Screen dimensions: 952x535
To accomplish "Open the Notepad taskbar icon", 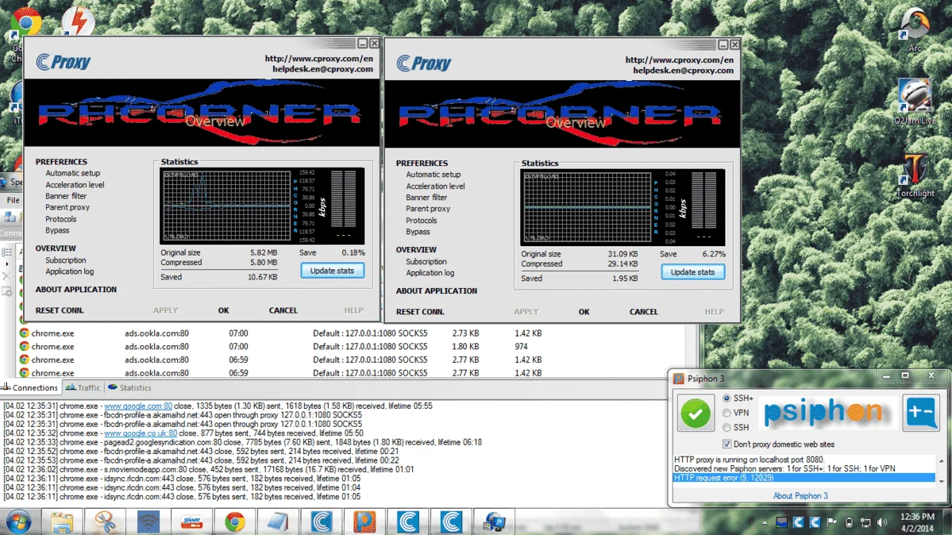I will pos(277,522).
